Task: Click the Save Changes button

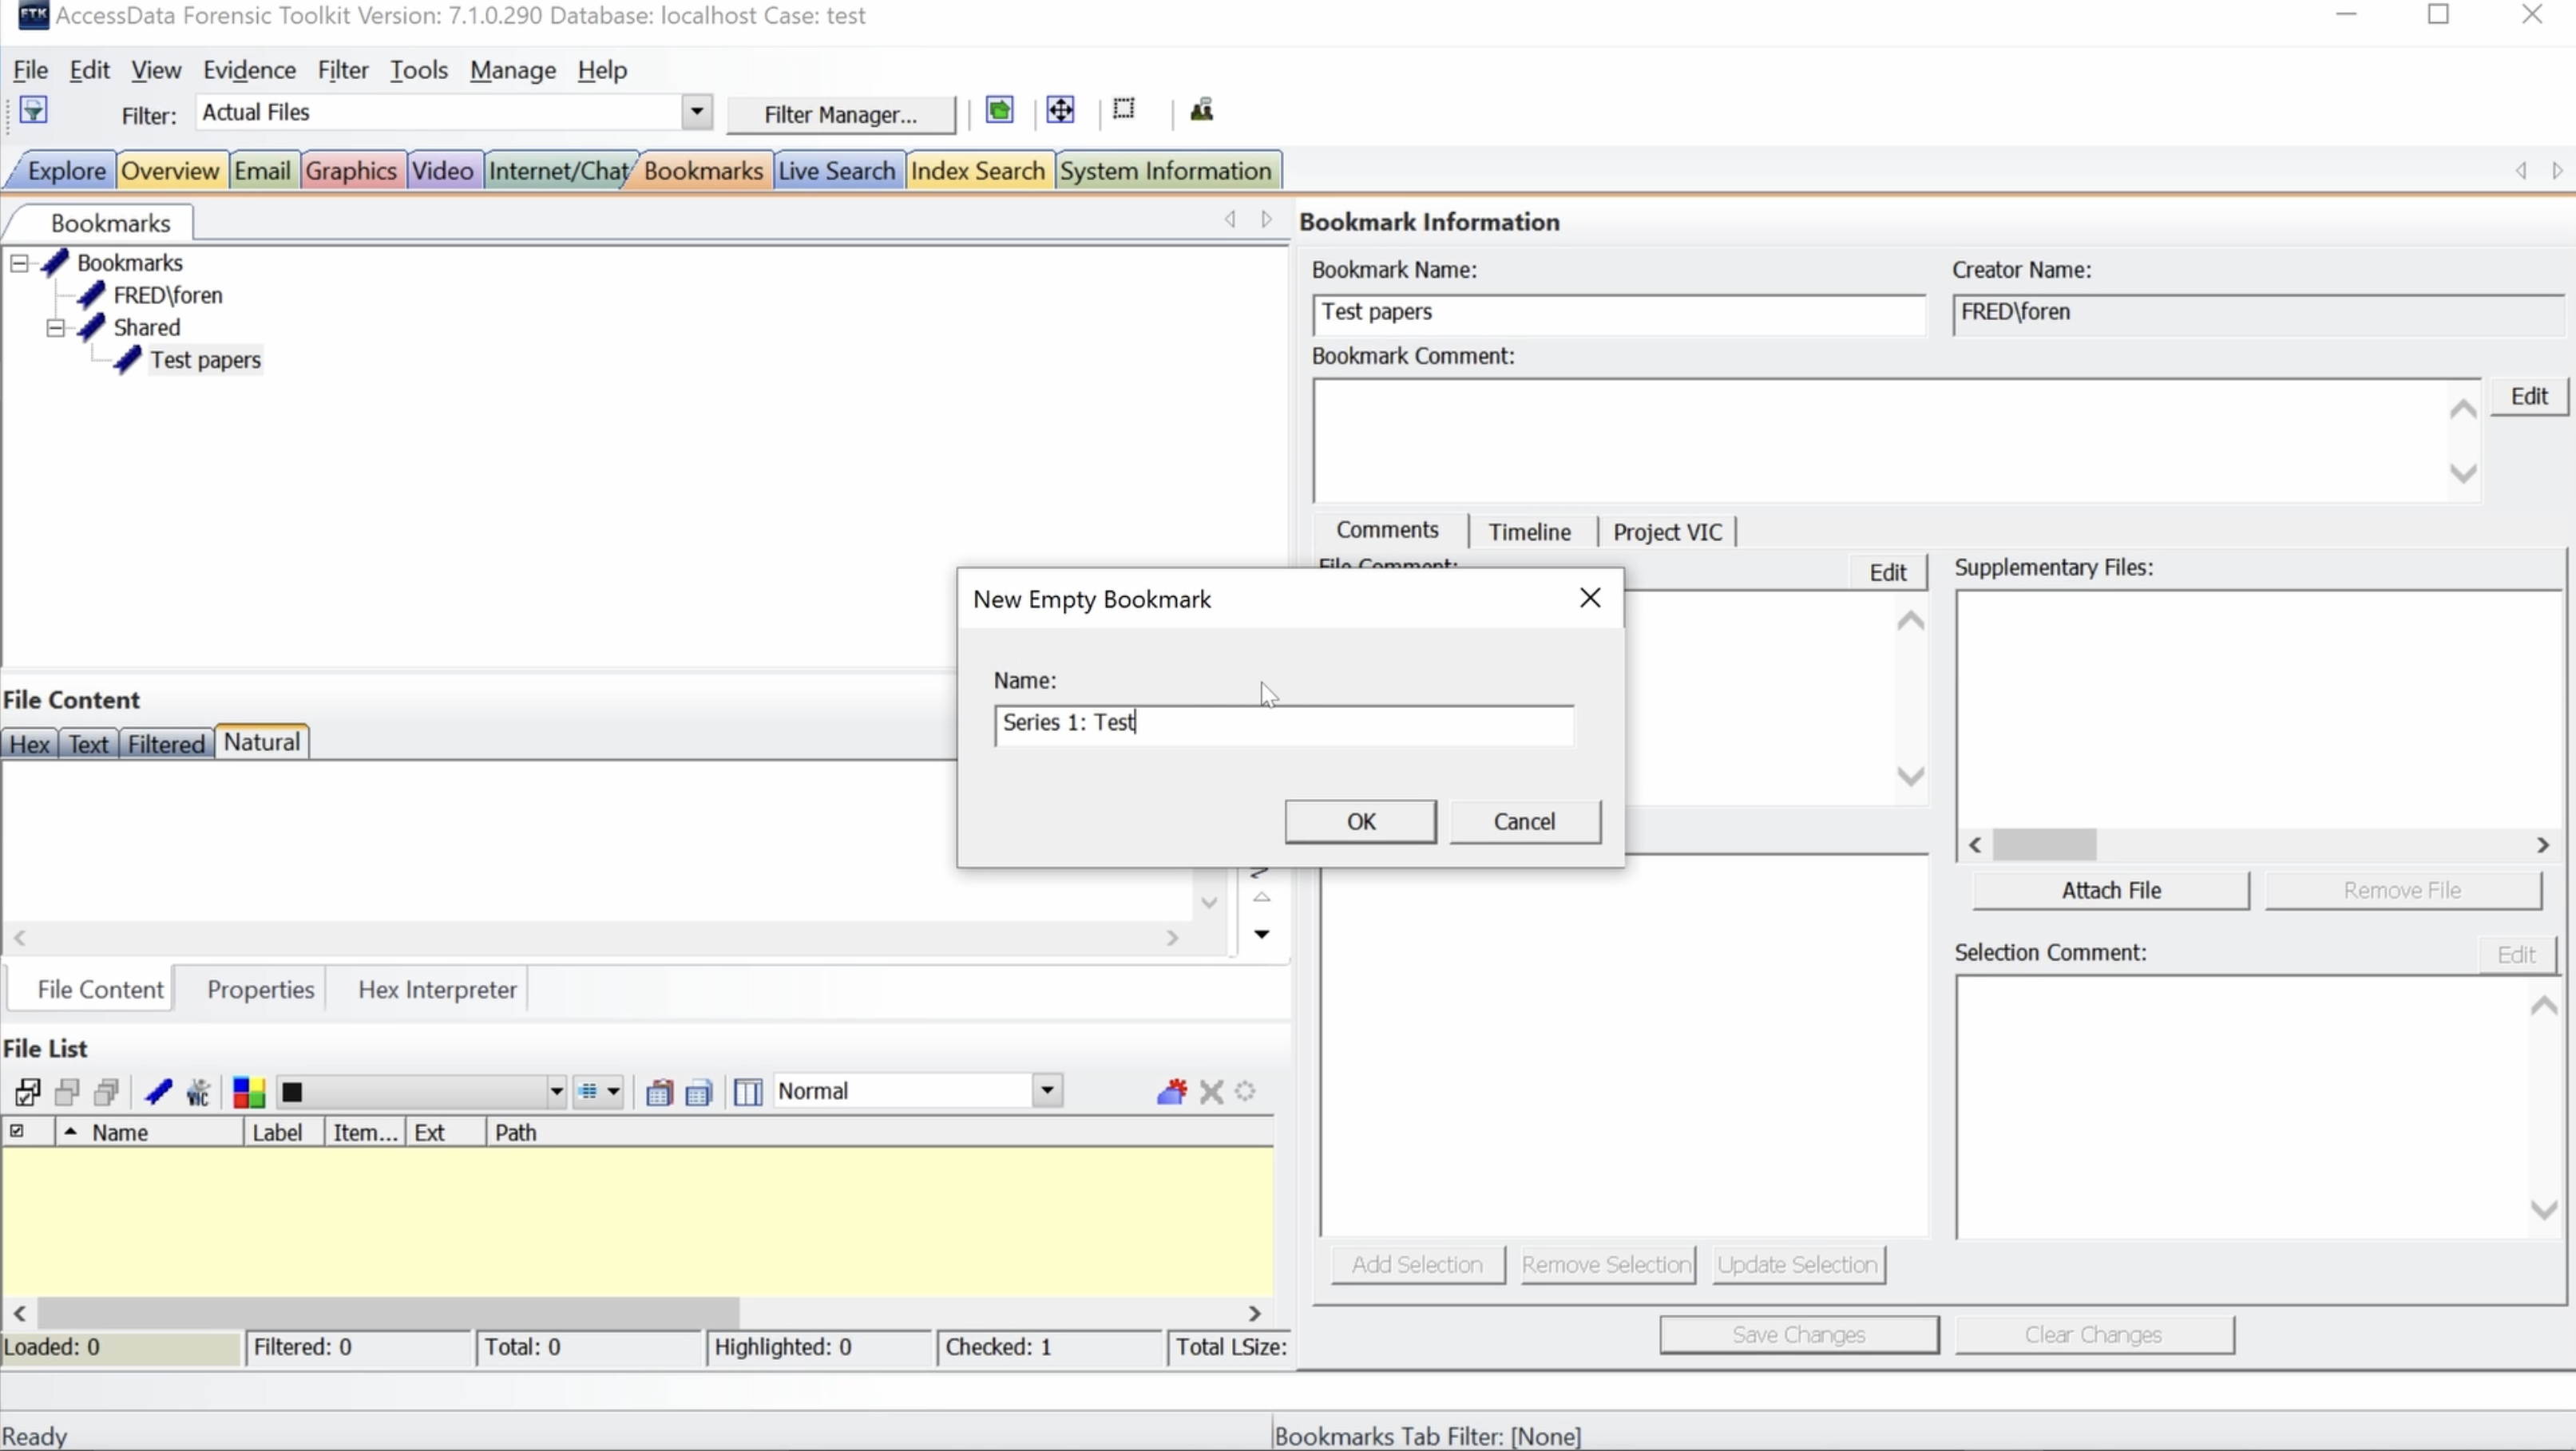Action: pos(1798,1335)
